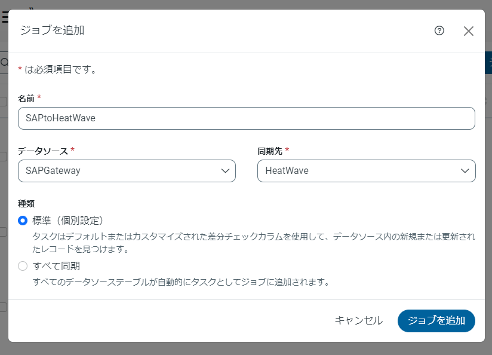Enable the standard job type option

coord(22,220)
